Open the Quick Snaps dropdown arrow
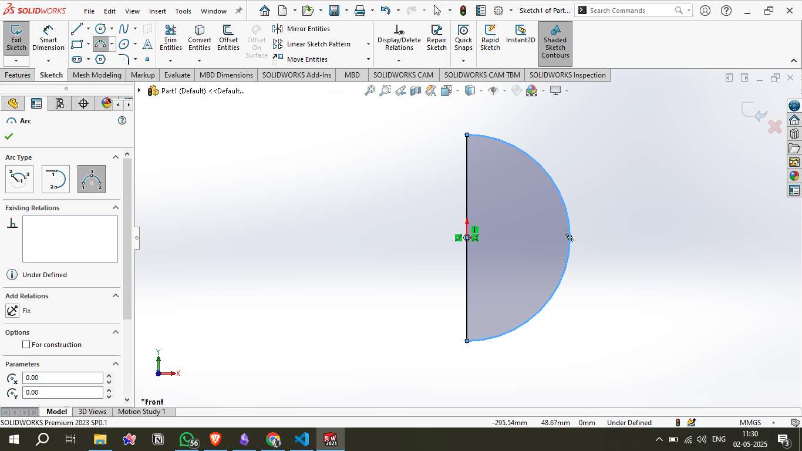802x451 pixels. pyautogui.click(x=463, y=60)
